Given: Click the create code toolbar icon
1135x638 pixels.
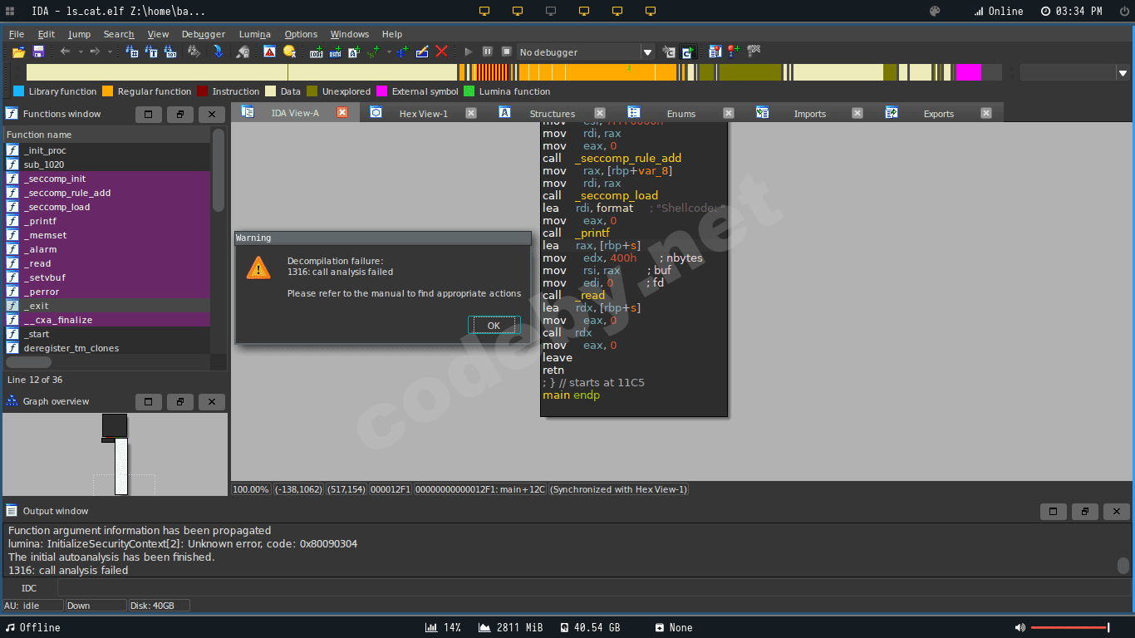Looking at the screenshot, I should click(x=317, y=52).
